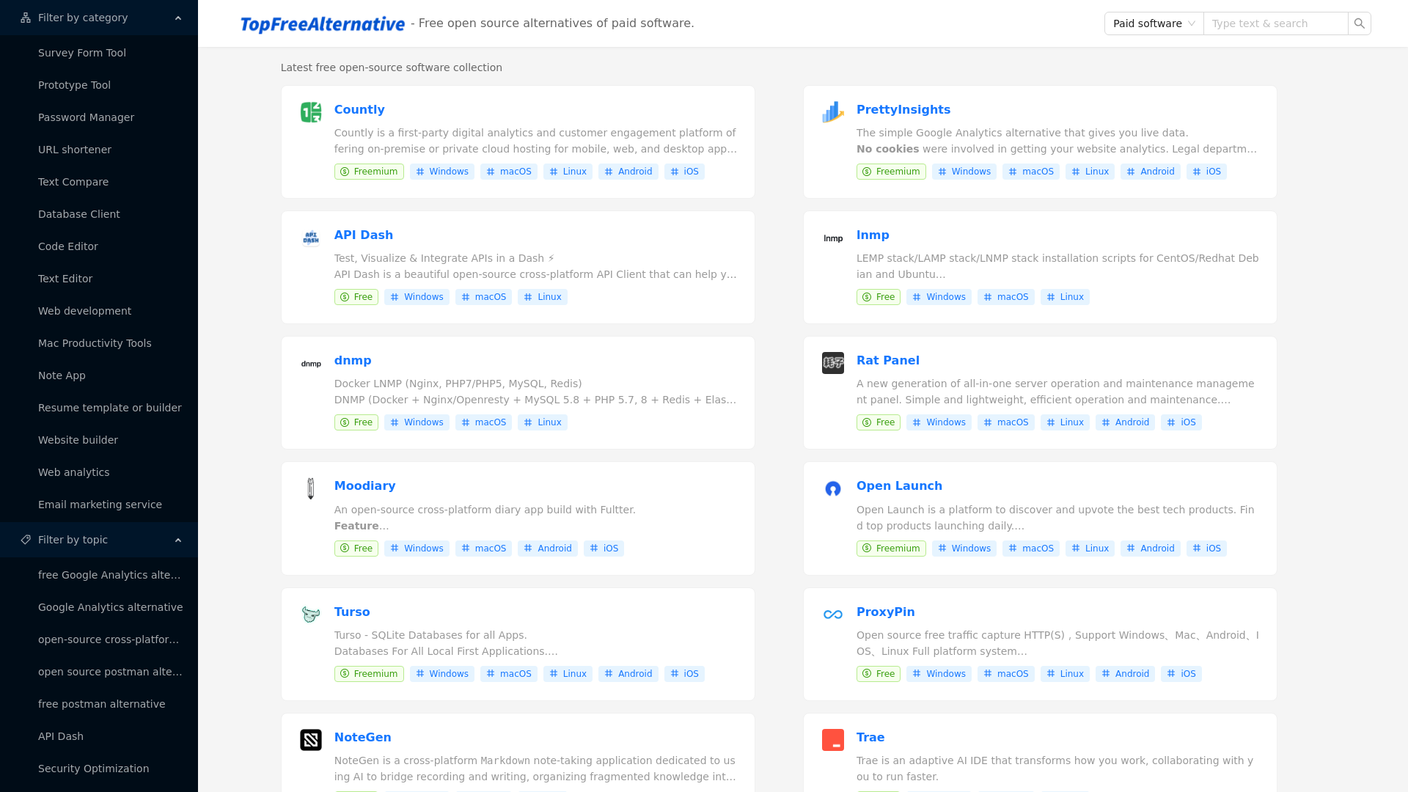Click the Free tag on Rat Panel card
The width and height of the screenshot is (1408, 792).
[879, 422]
